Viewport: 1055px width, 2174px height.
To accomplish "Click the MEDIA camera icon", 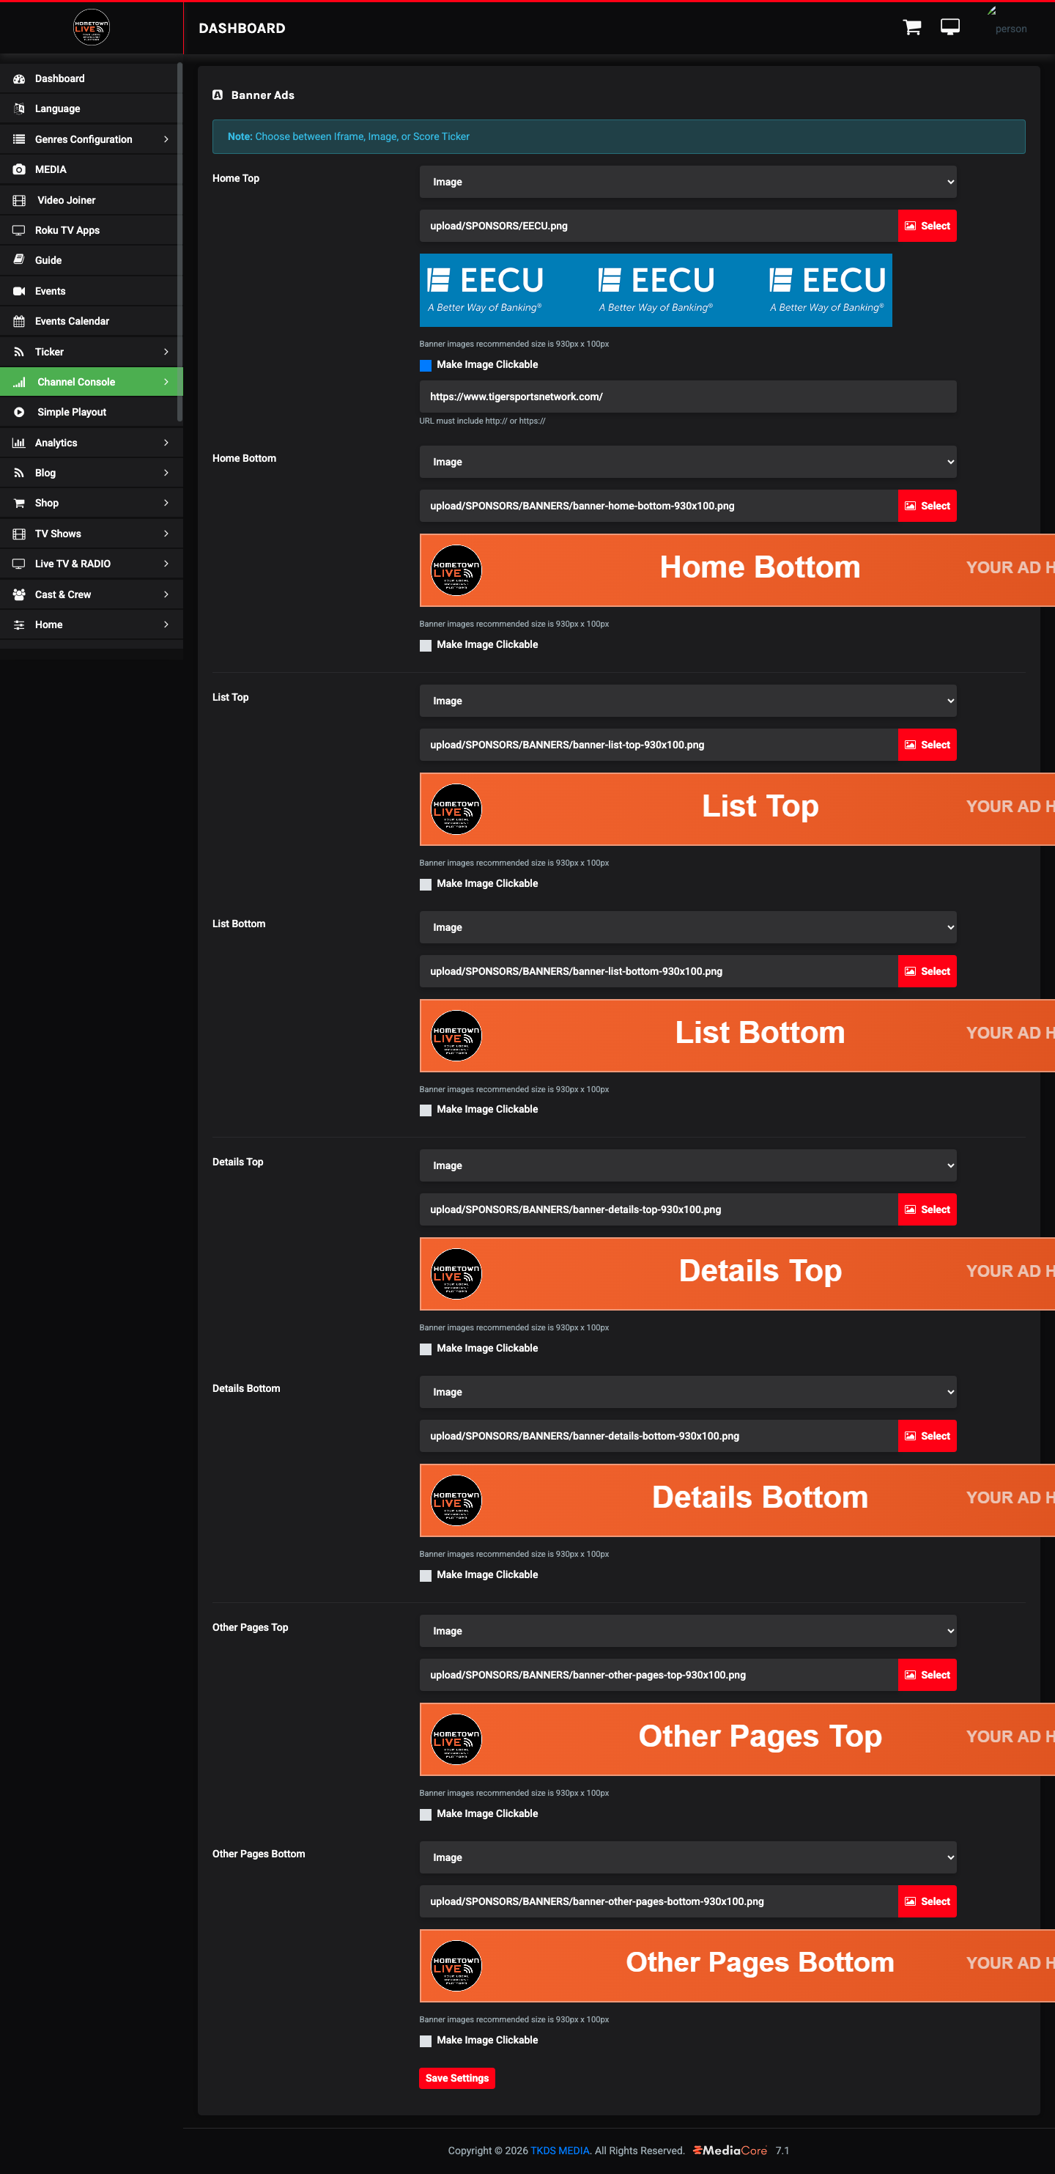I will (x=18, y=169).
